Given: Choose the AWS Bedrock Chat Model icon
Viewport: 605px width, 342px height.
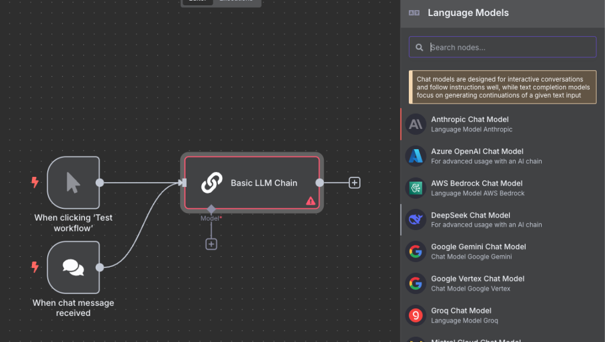Looking at the screenshot, I should [x=416, y=188].
